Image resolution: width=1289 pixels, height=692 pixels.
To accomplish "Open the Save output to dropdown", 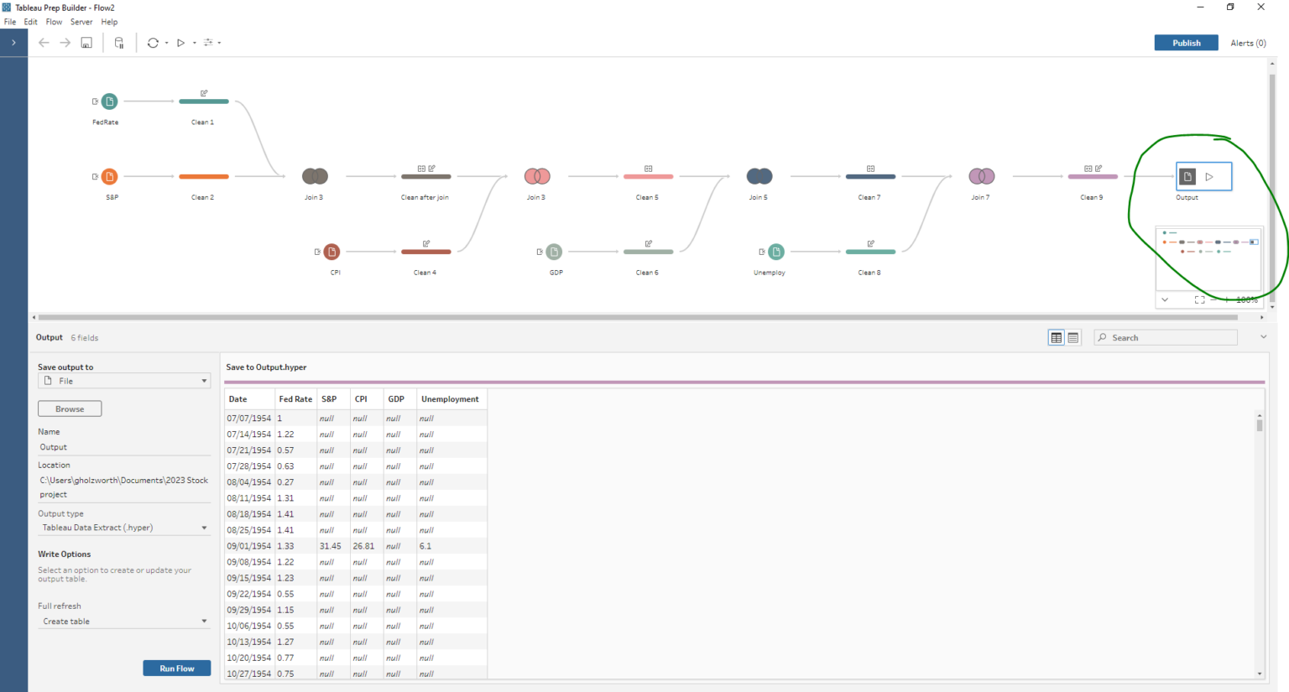I will 123,380.
